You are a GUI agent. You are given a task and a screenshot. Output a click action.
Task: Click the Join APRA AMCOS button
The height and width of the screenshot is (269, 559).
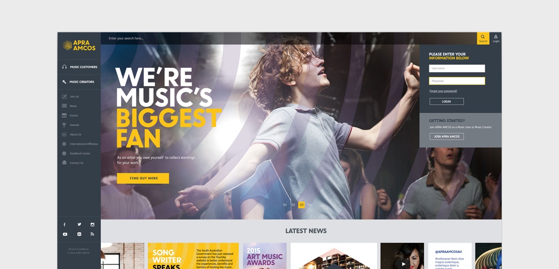tap(447, 136)
